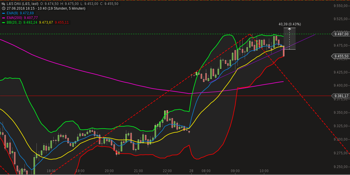Click the EMA(9) indicator label
Image resolution: width=350 pixels, height=175 pixels.
13,13
